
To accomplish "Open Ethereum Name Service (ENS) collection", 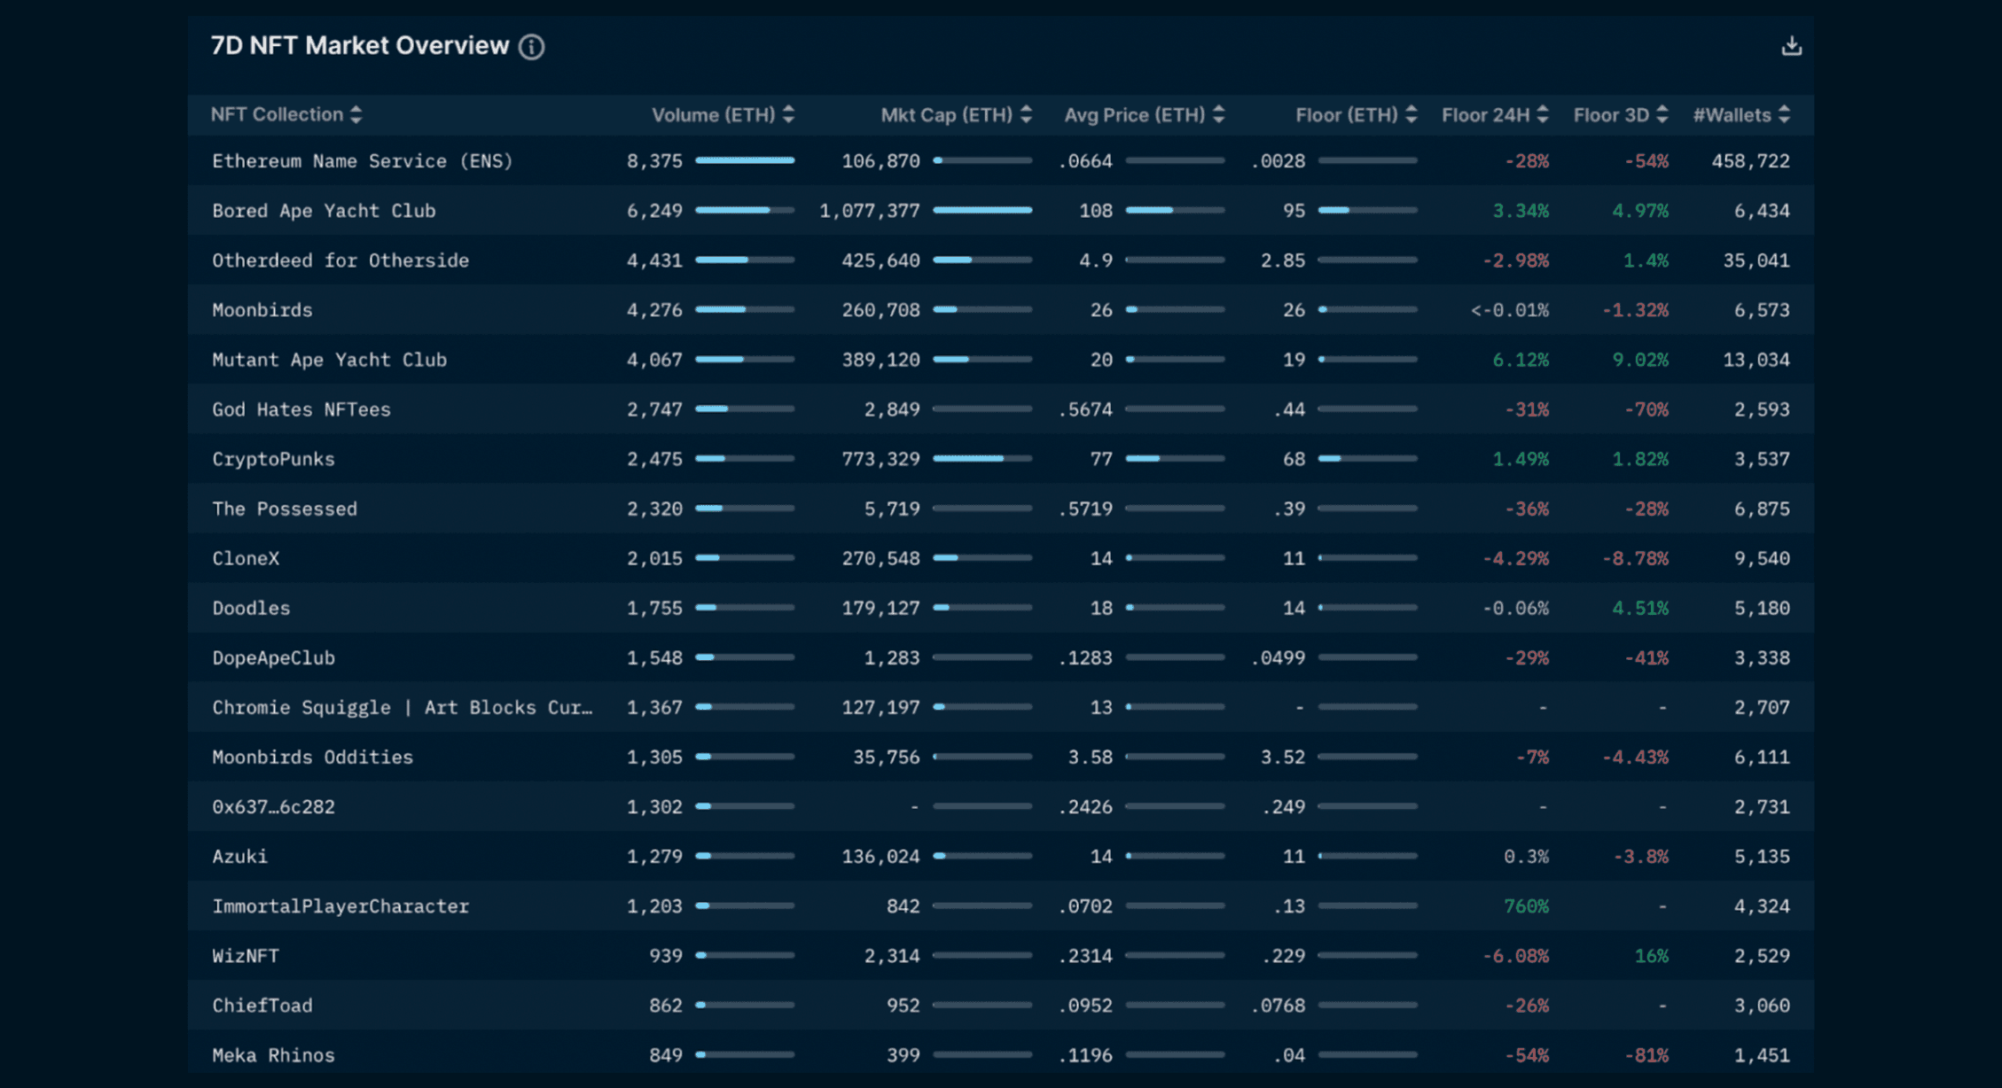I will 362,161.
